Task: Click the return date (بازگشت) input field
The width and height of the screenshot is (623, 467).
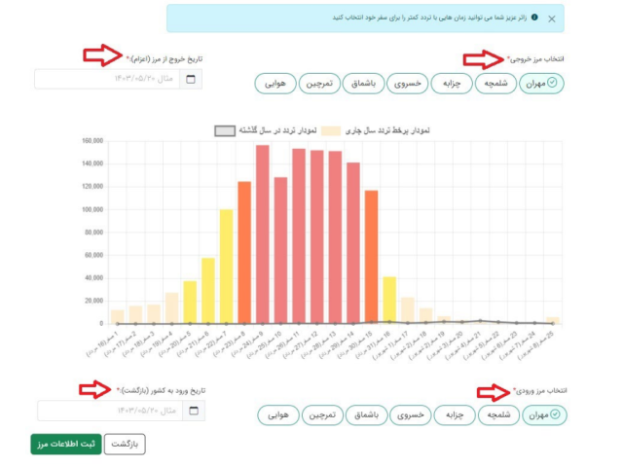Action: 109,411
